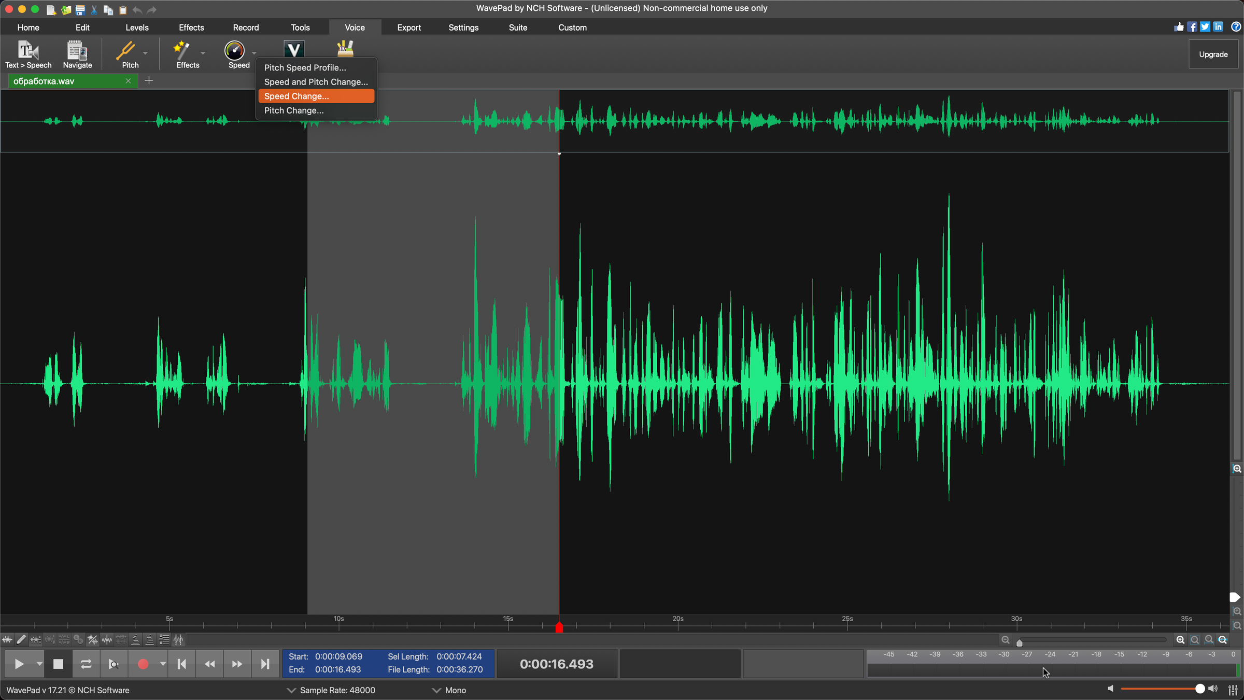Expand the Play button dropdown arrow
The height and width of the screenshot is (700, 1244).
pyautogui.click(x=39, y=664)
